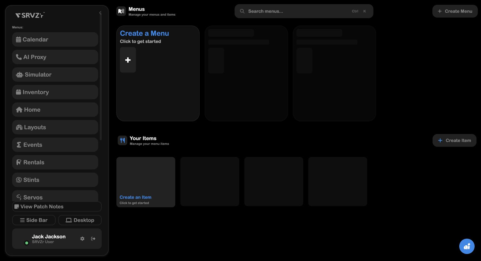Screen dimensions: 481x261
Task: Open the AI assistant bubble
Action: pyautogui.click(x=467, y=246)
